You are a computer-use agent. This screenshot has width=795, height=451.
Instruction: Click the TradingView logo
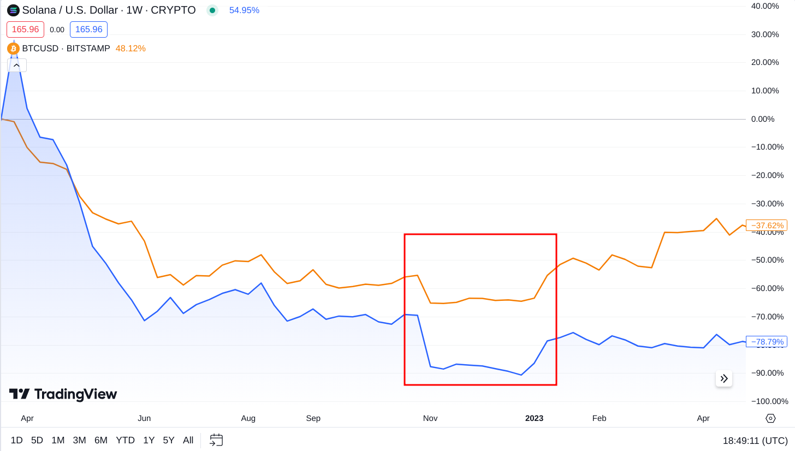(x=62, y=394)
